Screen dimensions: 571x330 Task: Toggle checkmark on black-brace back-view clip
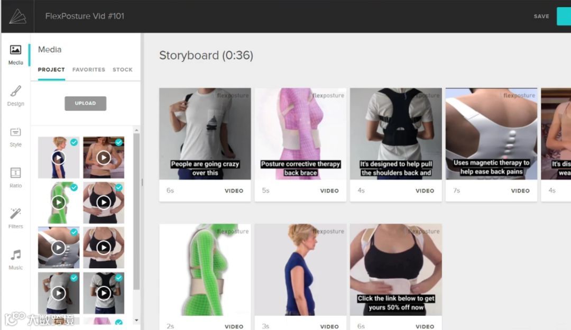[x=119, y=278]
